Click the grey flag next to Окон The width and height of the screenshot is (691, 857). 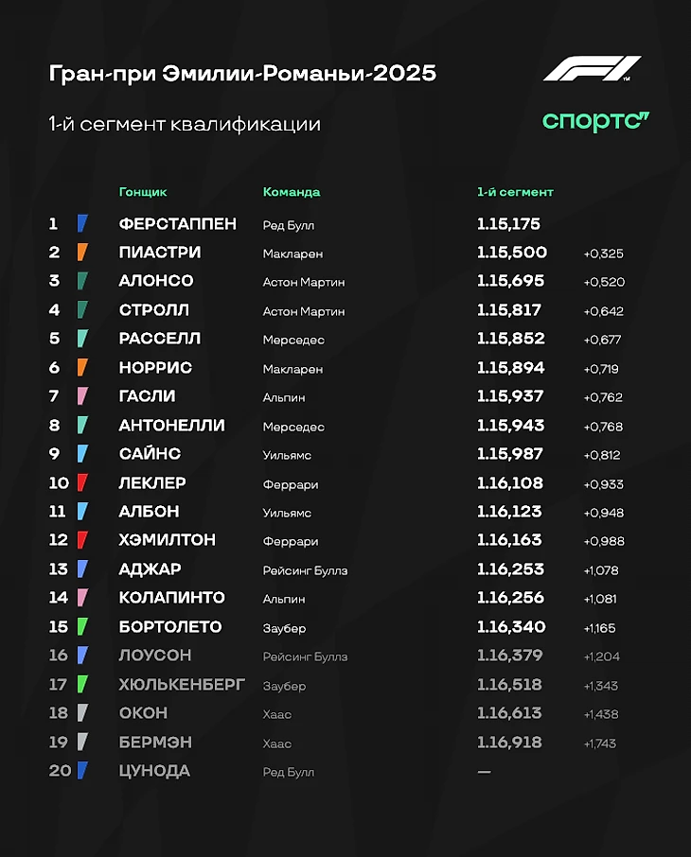(82, 713)
